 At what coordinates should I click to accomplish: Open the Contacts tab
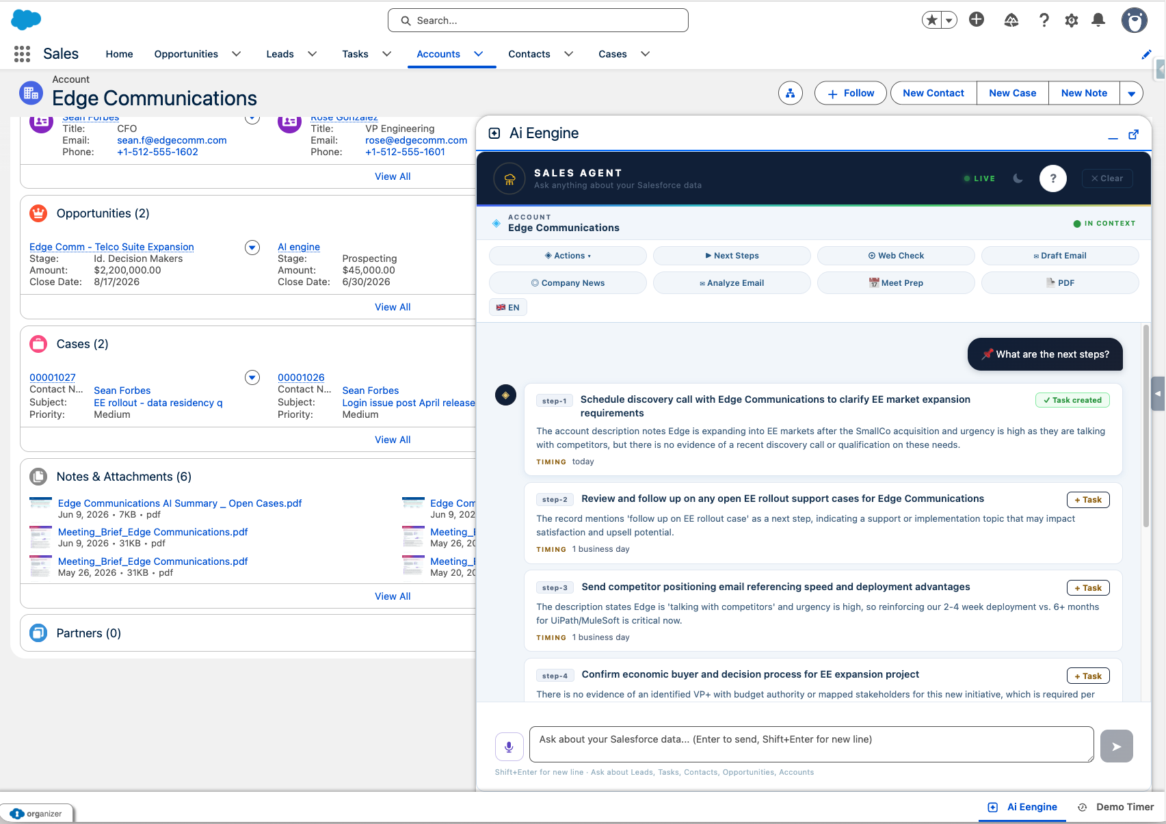(529, 54)
